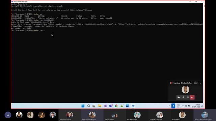Click the container name eager_goodall
The width and height of the screenshot is (216, 121).
click(106, 18)
